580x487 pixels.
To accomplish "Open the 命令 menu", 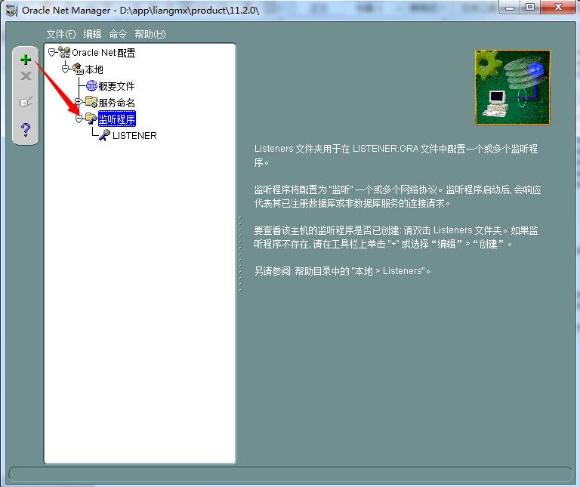I will [x=118, y=34].
